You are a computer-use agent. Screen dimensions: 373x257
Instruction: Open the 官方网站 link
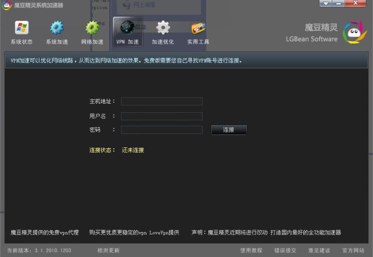[353, 251]
